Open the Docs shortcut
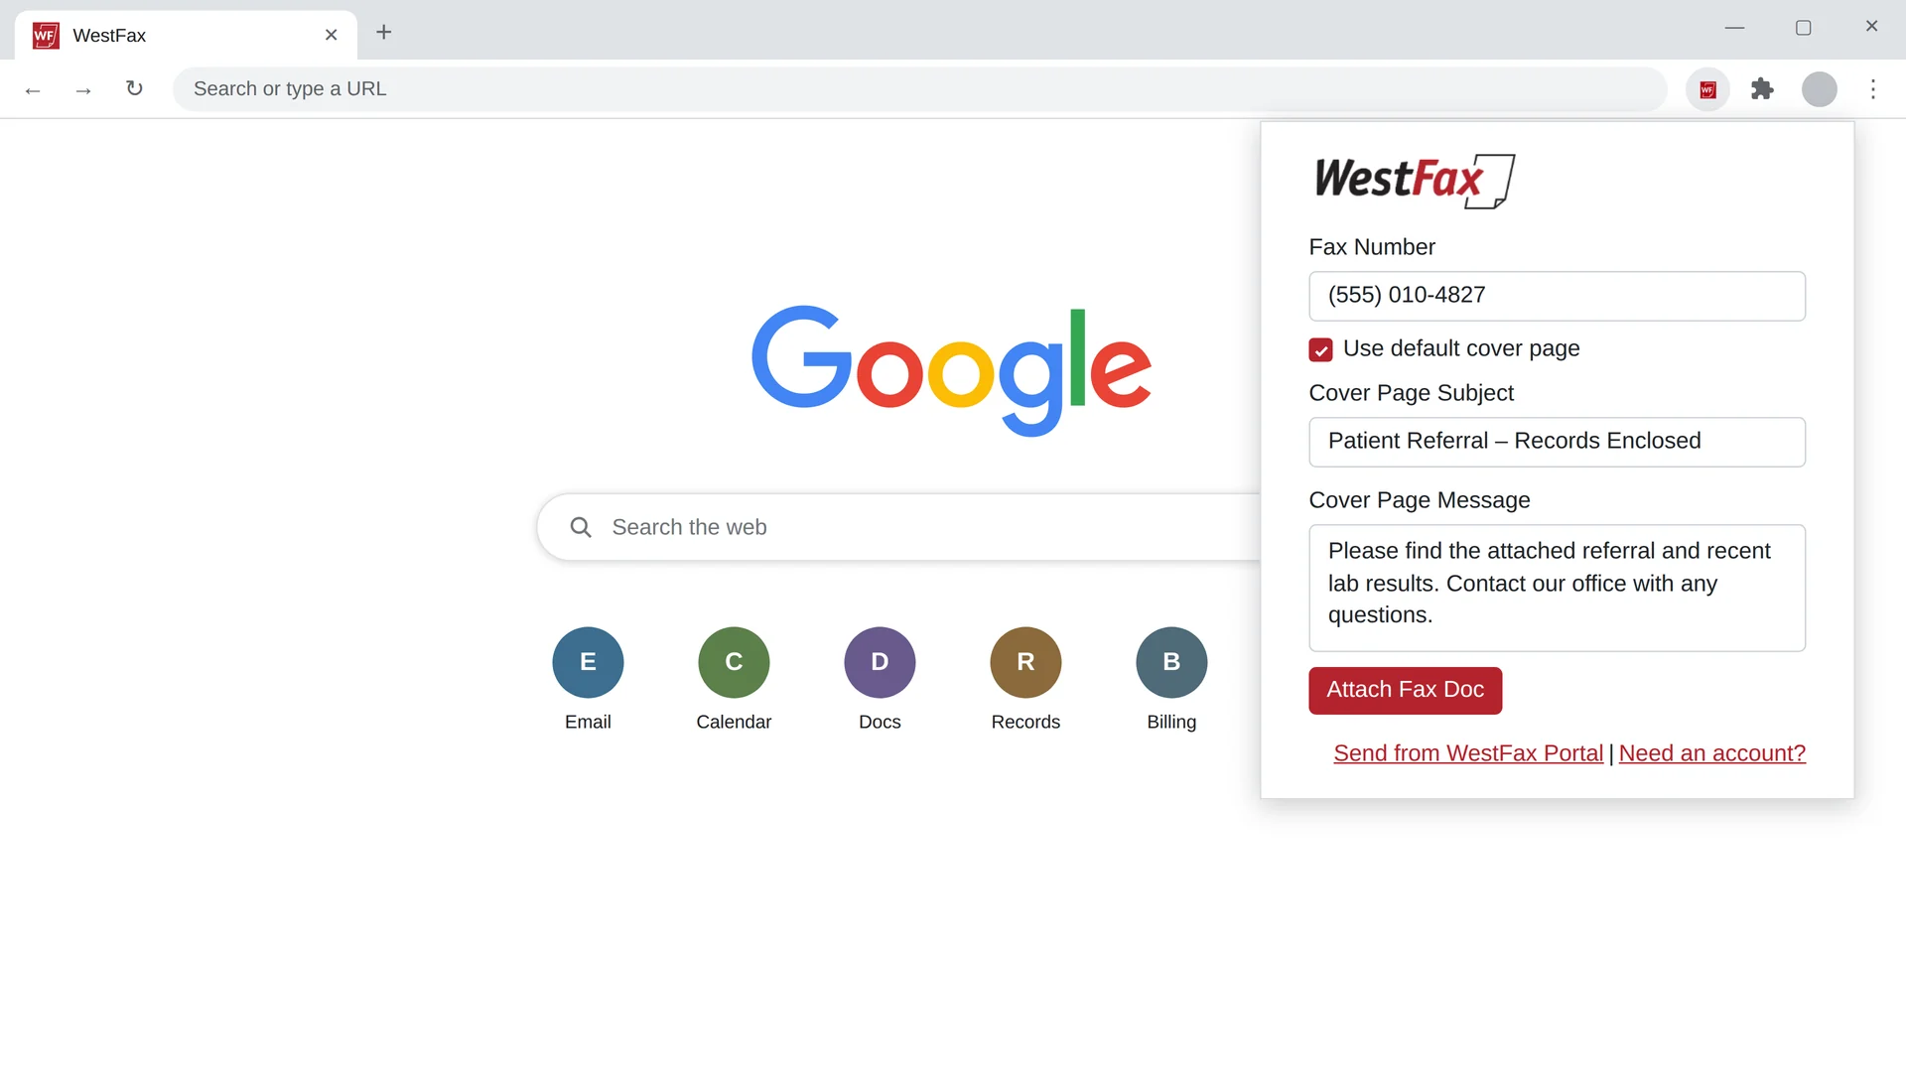Image resolution: width=1906 pixels, height=1072 pixels. 880,680
